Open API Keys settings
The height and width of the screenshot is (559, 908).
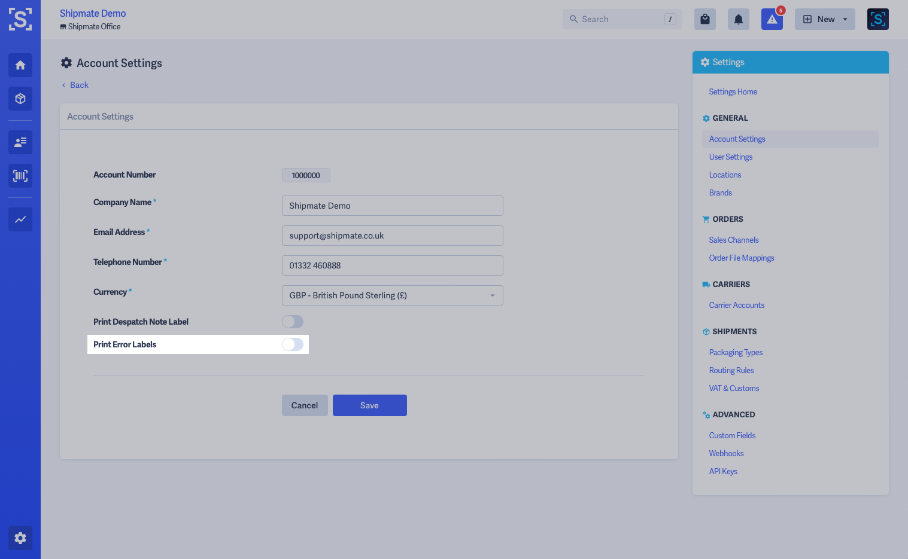point(723,471)
